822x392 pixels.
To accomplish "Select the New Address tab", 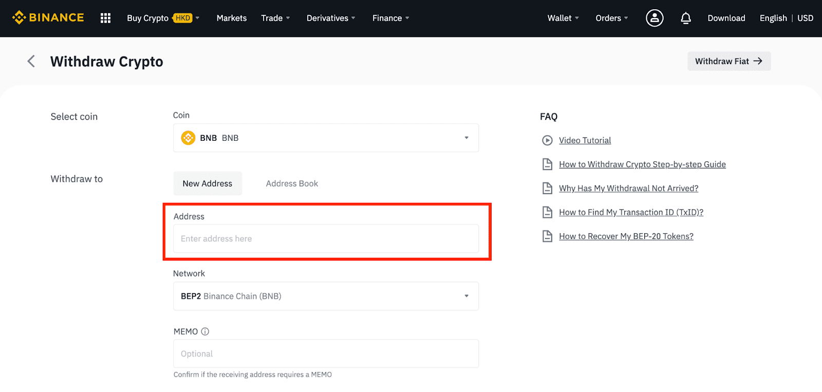I will [208, 183].
